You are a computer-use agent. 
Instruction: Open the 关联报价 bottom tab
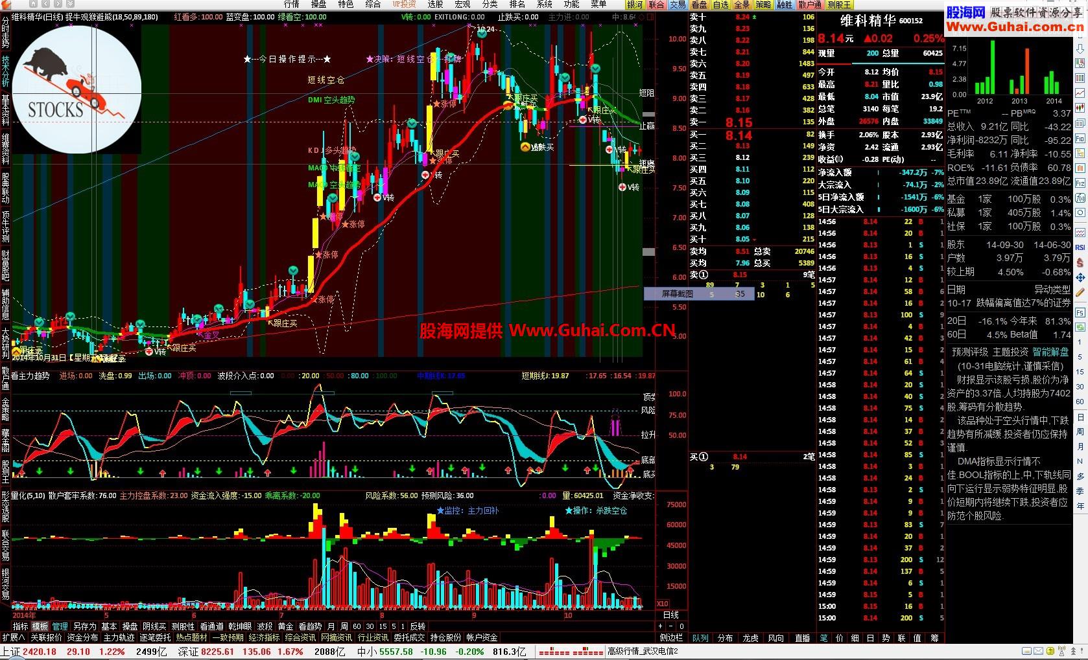pyautogui.click(x=47, y=637)
